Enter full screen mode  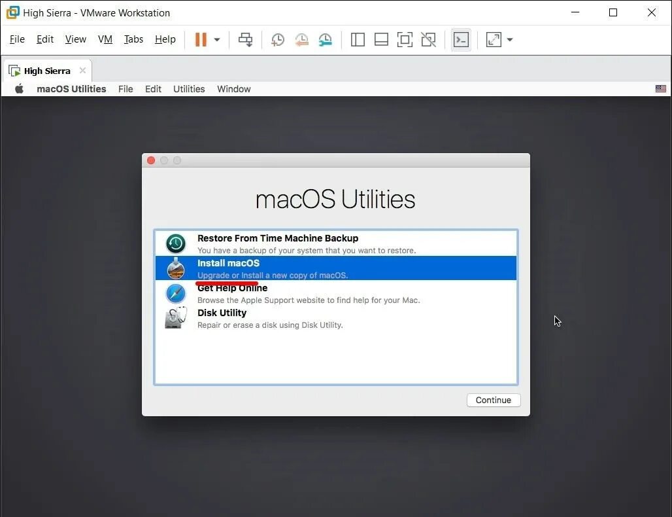coord(405,39)
